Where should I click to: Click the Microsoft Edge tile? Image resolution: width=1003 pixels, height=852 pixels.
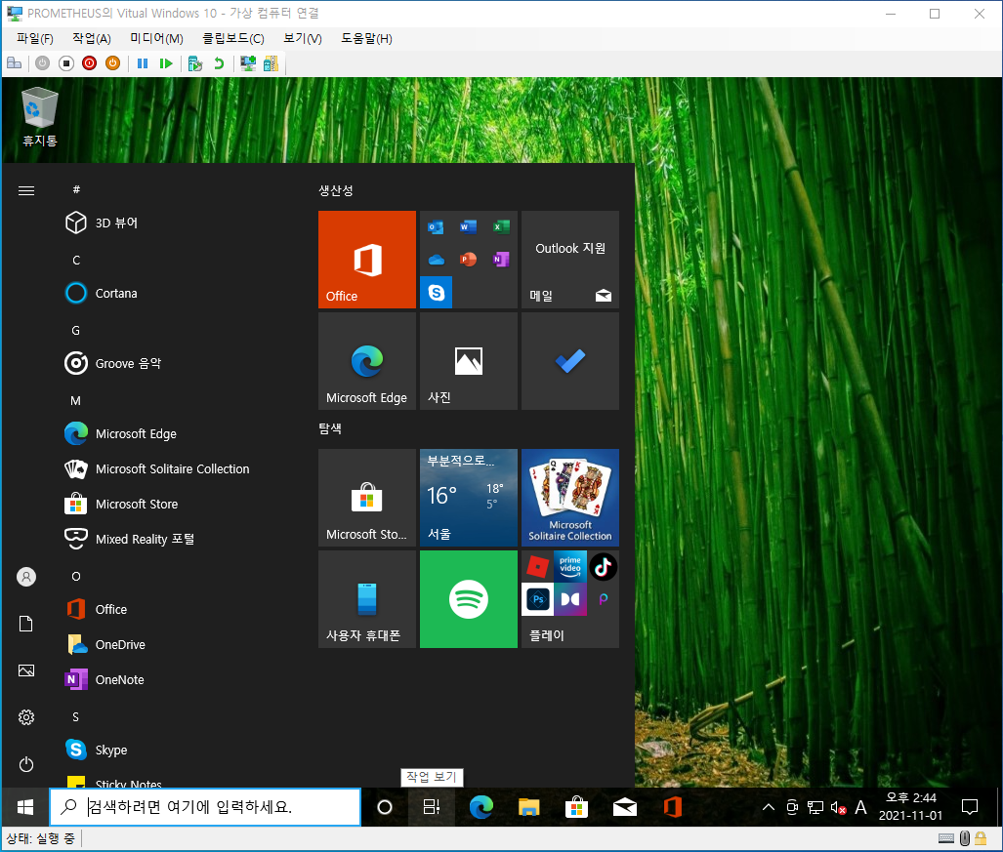[x=367, y=361]
